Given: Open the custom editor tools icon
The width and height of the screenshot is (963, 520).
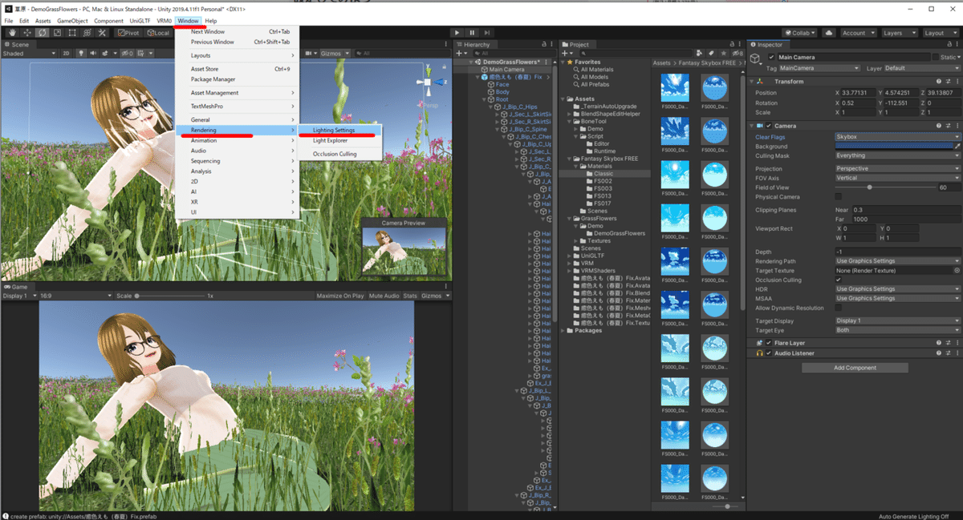Looking at the screenshot, I should [102, 33].
